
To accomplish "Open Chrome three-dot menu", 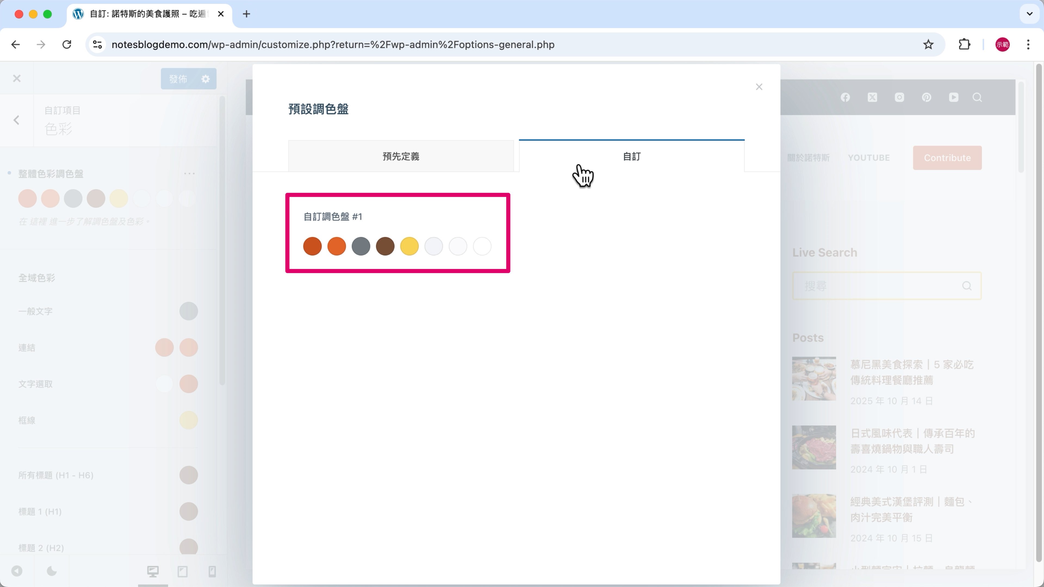I will pyautogui.click(x=1028, y=45).
